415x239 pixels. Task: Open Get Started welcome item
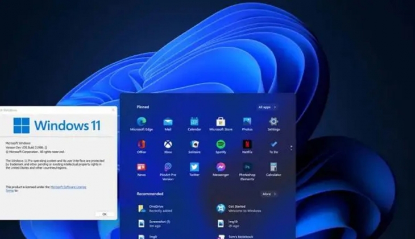[x=239, y=208]
